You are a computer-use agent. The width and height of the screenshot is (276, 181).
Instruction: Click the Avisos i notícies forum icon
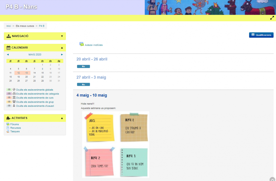pyautogui.click(x=81, y=44)
